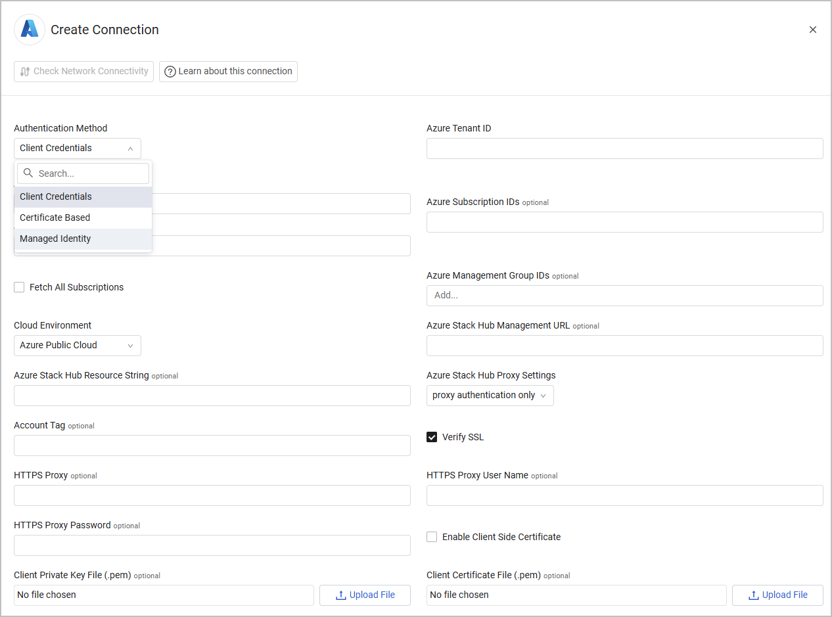
Task: Enable Client Side Certificate checkbox
Action: click(x=432, y=537)
